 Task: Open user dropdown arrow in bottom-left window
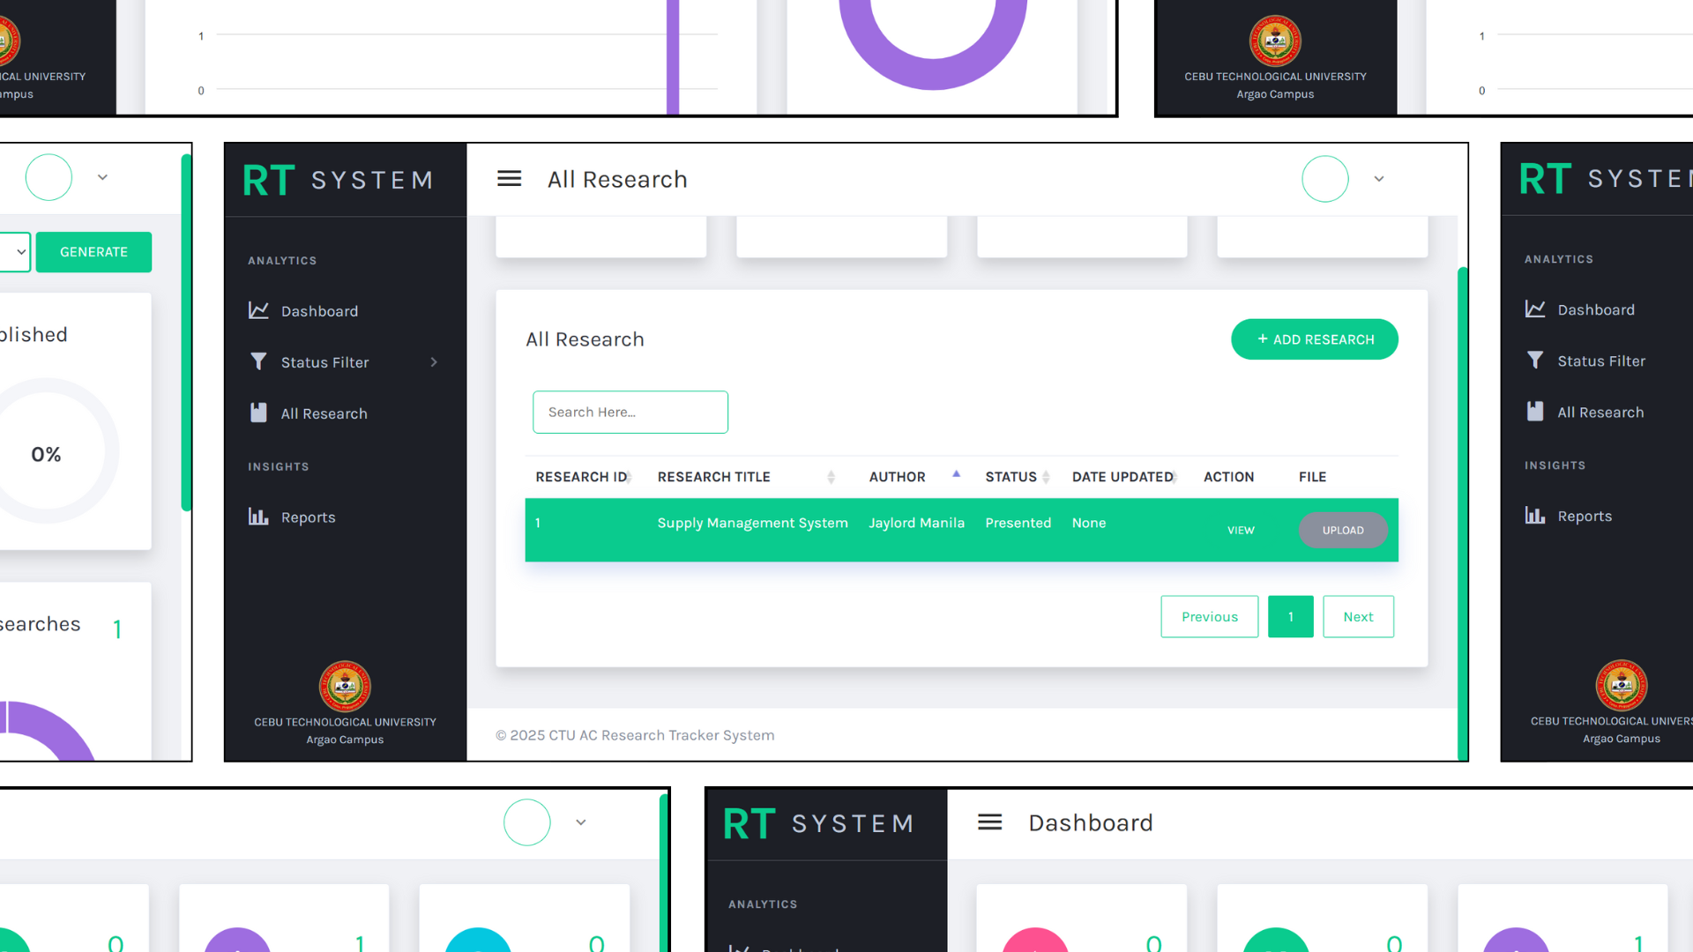(x=580, y=822)
